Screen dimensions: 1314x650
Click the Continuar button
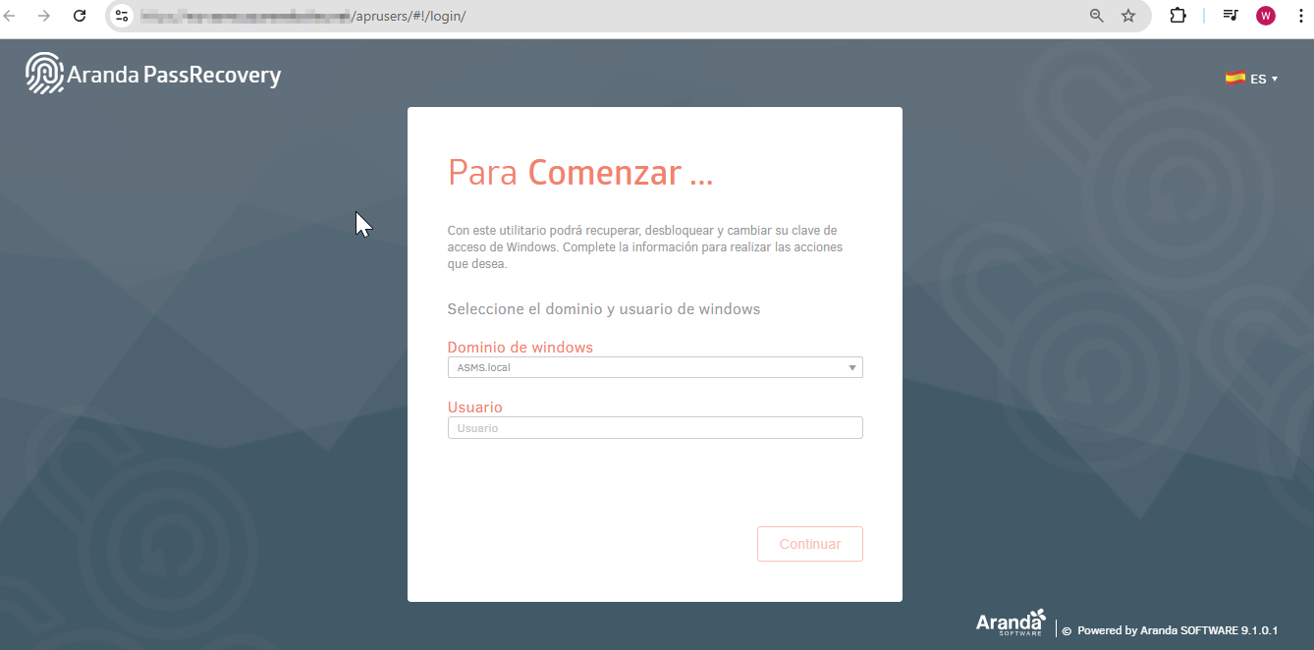[810, 544]
